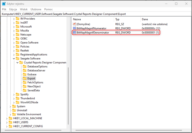Expand the HKEY_USERS hive

tap(7, 122)
